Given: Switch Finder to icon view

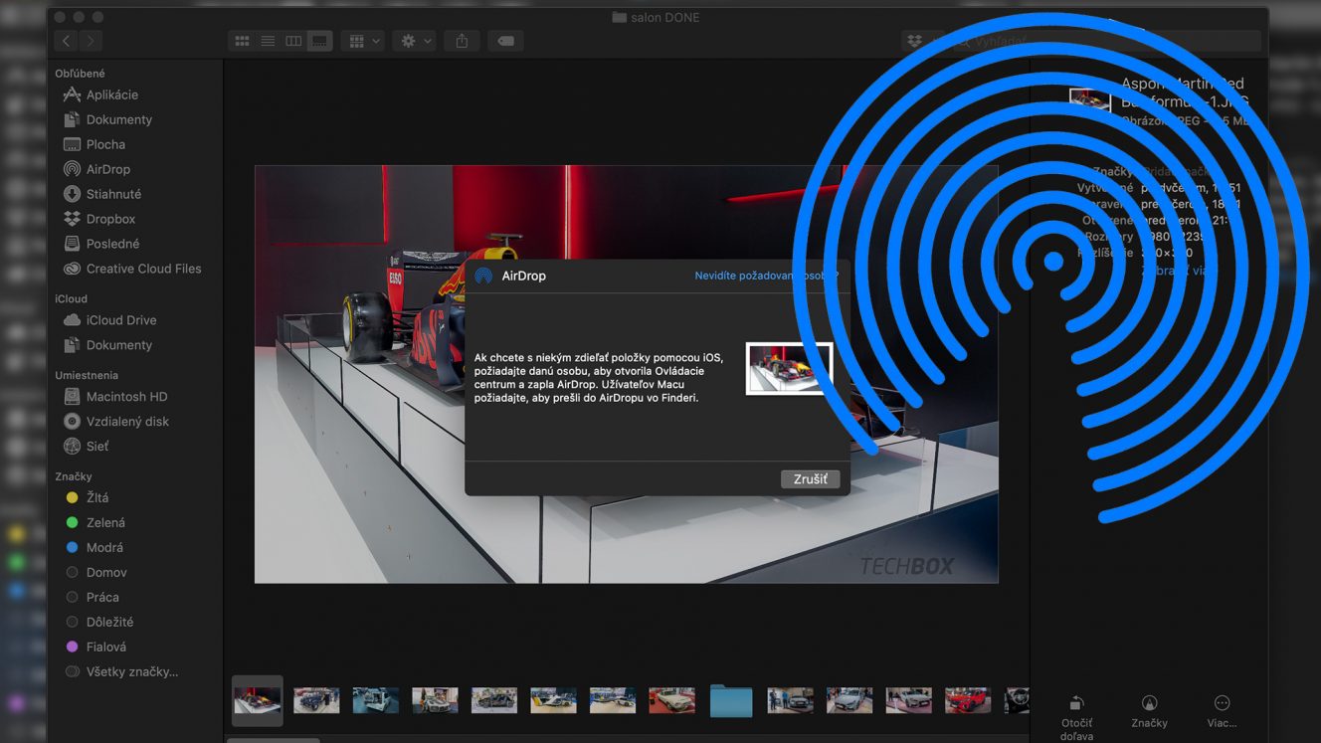Looking at the screenshot, I should click(242, 41).
